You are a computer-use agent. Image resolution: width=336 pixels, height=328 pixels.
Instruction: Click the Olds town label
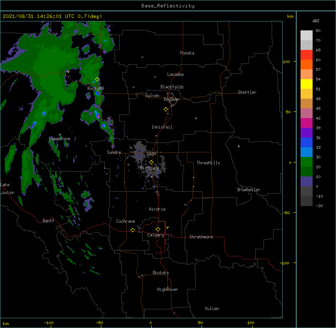point(151,153)
